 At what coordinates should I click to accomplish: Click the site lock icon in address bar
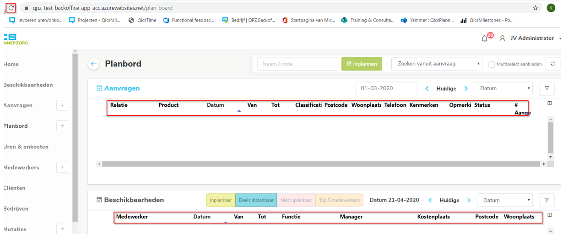pyautogui.click(x=26, y=8)
